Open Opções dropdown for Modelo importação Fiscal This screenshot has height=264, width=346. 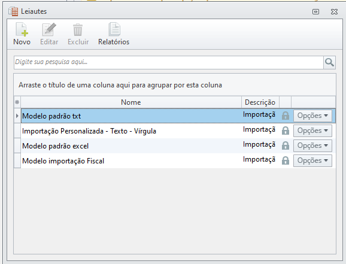point(312,160)
